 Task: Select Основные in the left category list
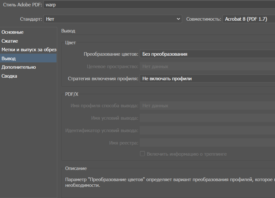click(13, 32)
